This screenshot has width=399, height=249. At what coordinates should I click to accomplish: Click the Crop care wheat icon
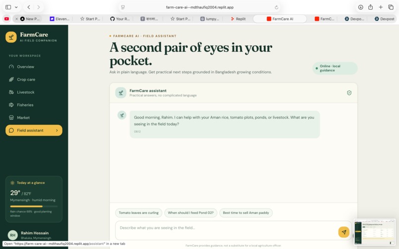tap(11, 80)
